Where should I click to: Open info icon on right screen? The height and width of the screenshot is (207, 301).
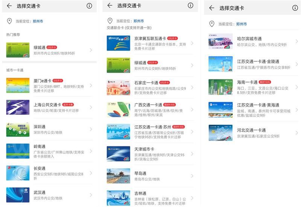295,8
